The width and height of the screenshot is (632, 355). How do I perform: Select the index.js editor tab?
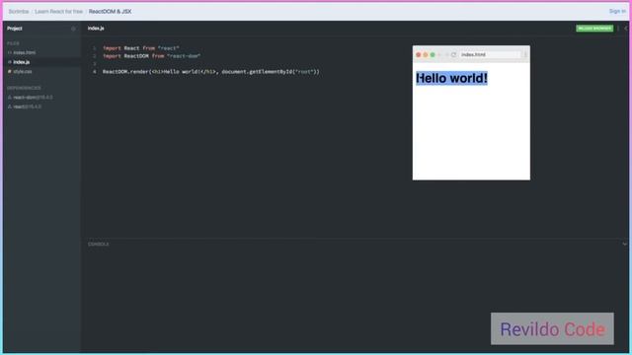[x=96, y=29]
